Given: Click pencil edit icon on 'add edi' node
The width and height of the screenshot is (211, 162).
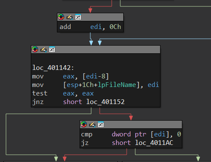Looking at the screenshot, I should [69, 17].
